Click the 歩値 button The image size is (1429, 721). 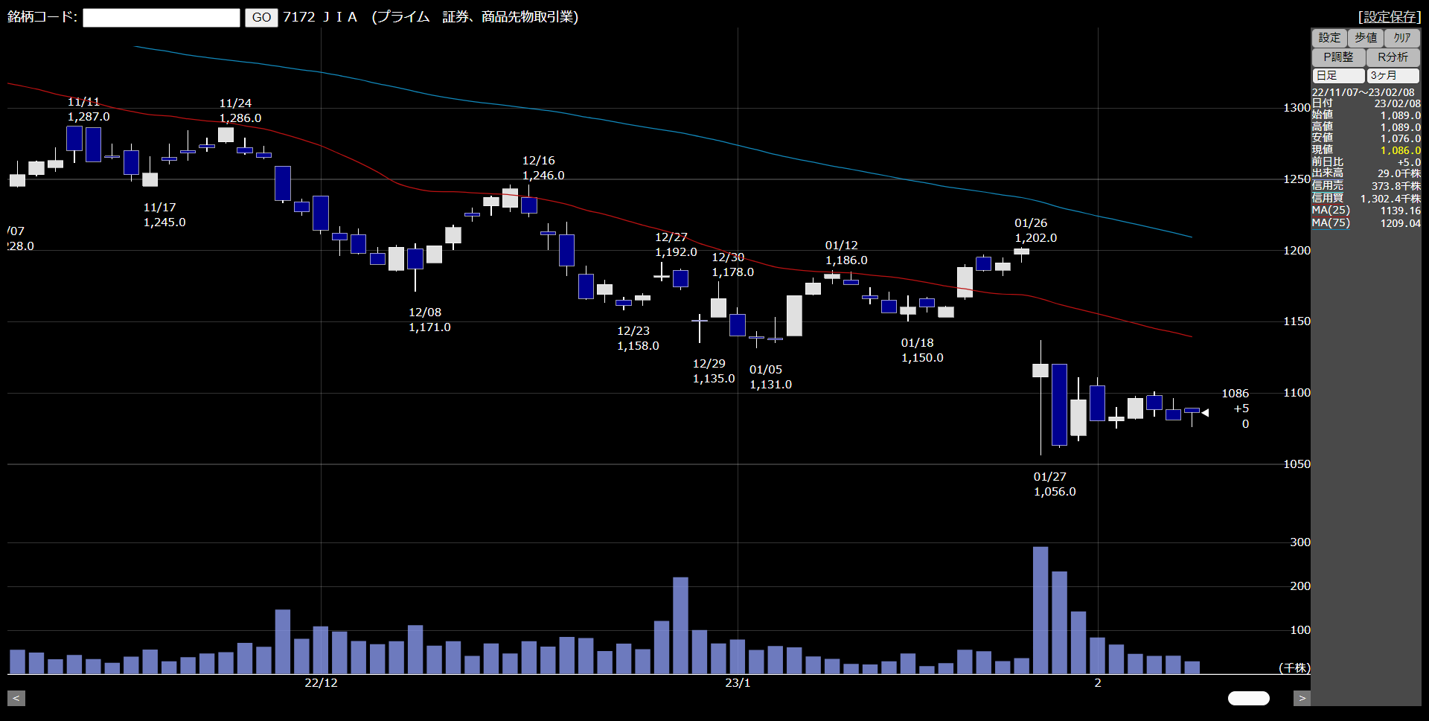(1366, 38)
